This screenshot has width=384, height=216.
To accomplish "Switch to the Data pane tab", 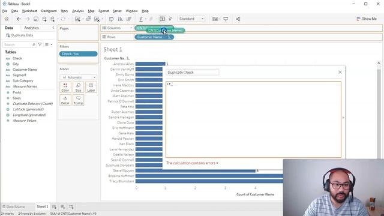I will tap(9, 28).
